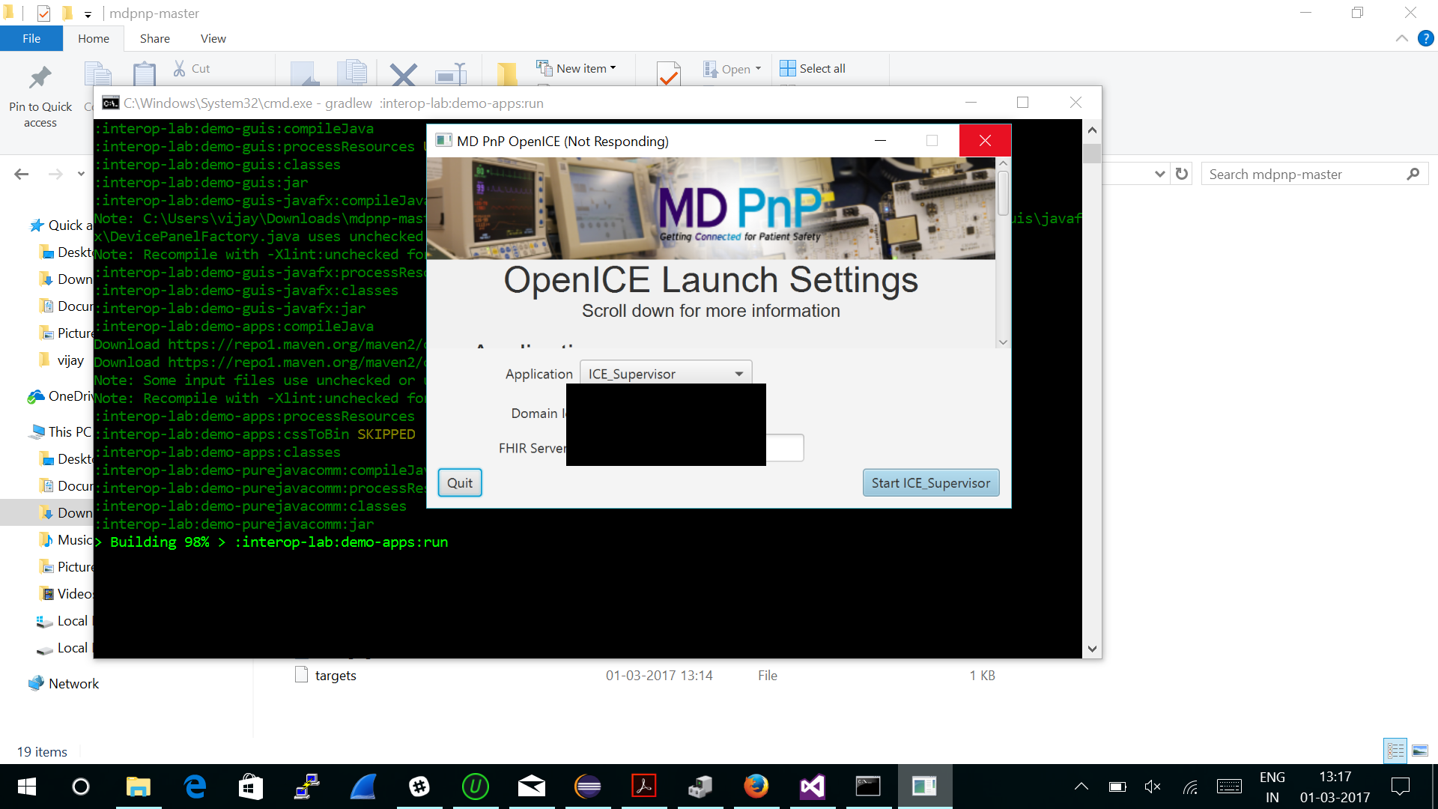Expand address bar history dropdown
1438x809 pixels.
tap(1160, 174)
